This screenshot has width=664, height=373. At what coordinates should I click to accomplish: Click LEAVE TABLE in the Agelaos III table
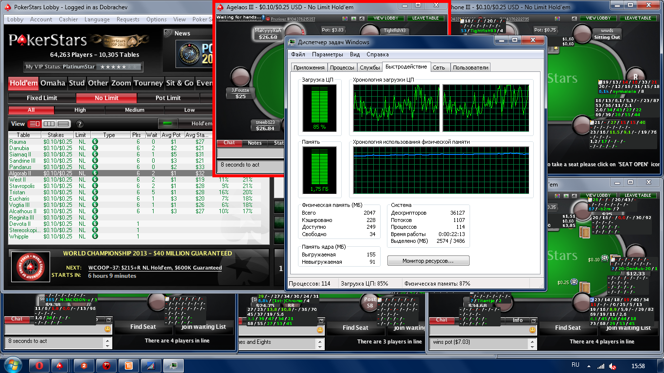tap(425, 18)
